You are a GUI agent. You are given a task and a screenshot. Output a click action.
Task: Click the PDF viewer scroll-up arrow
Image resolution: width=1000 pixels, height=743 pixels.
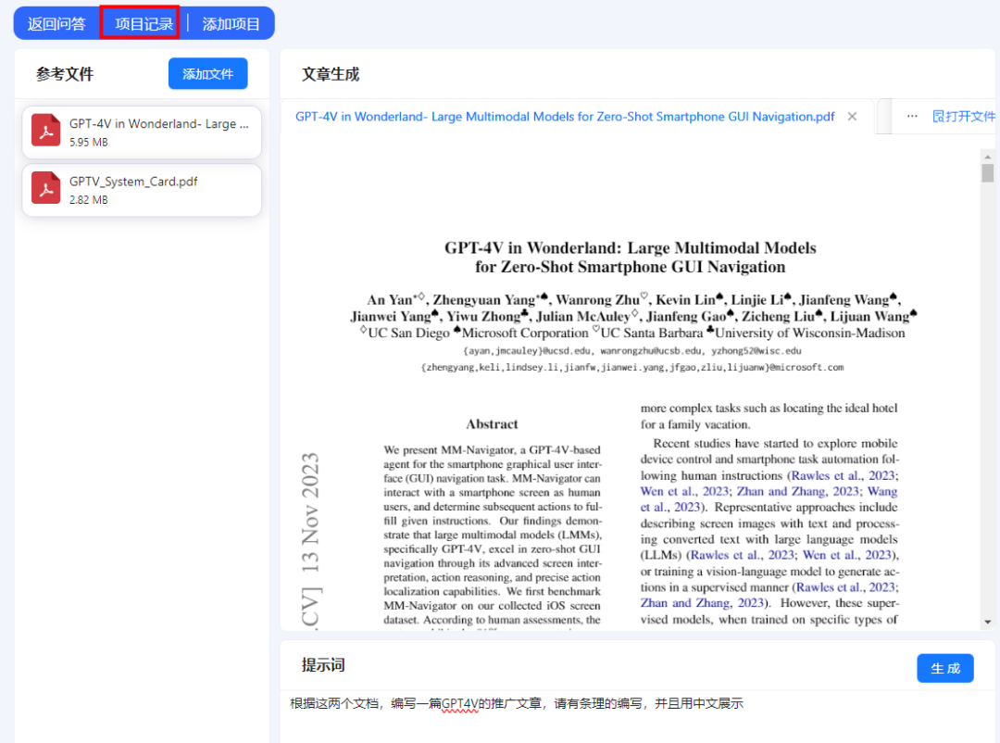pos(987,157)
